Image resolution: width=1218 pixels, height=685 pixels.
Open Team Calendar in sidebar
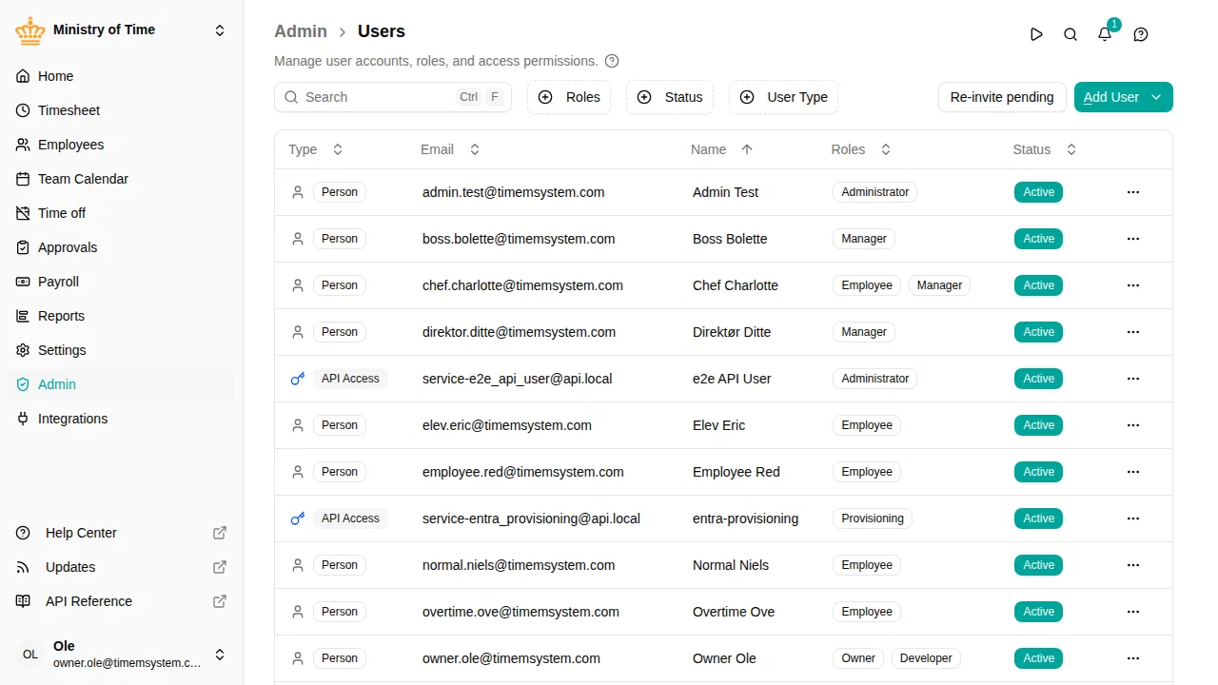coord(122,179)
